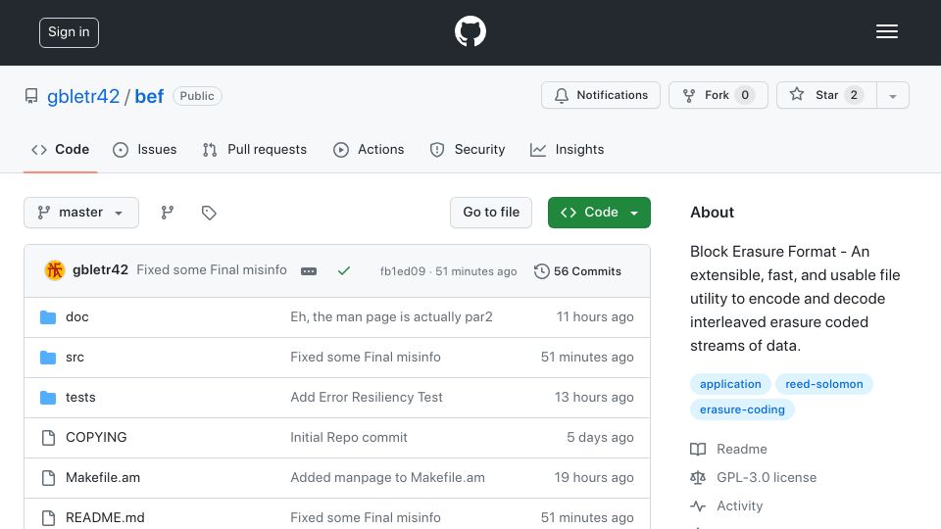Expand the green Code clone dropdown
This screenshot has height=529, width=941.
pyautogui.click(x=599, y=213)
